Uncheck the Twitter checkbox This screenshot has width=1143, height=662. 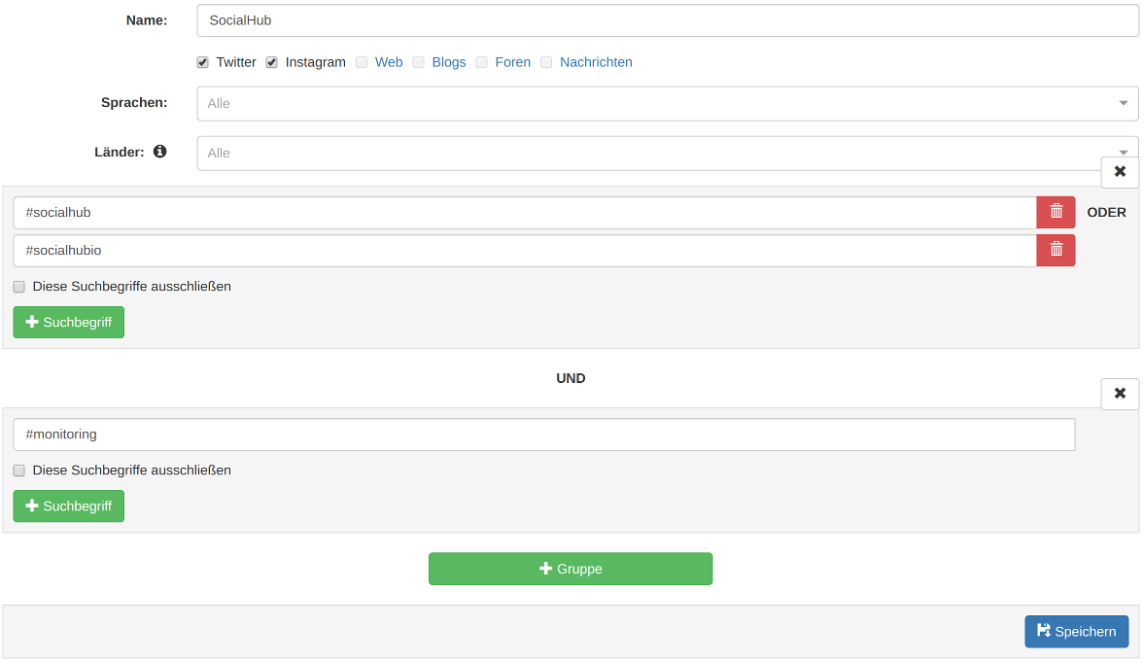[x=203, y=62]
